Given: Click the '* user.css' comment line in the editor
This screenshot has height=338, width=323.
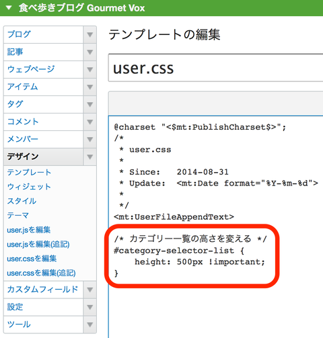Looking at the screenshot, I should point(145,150).
